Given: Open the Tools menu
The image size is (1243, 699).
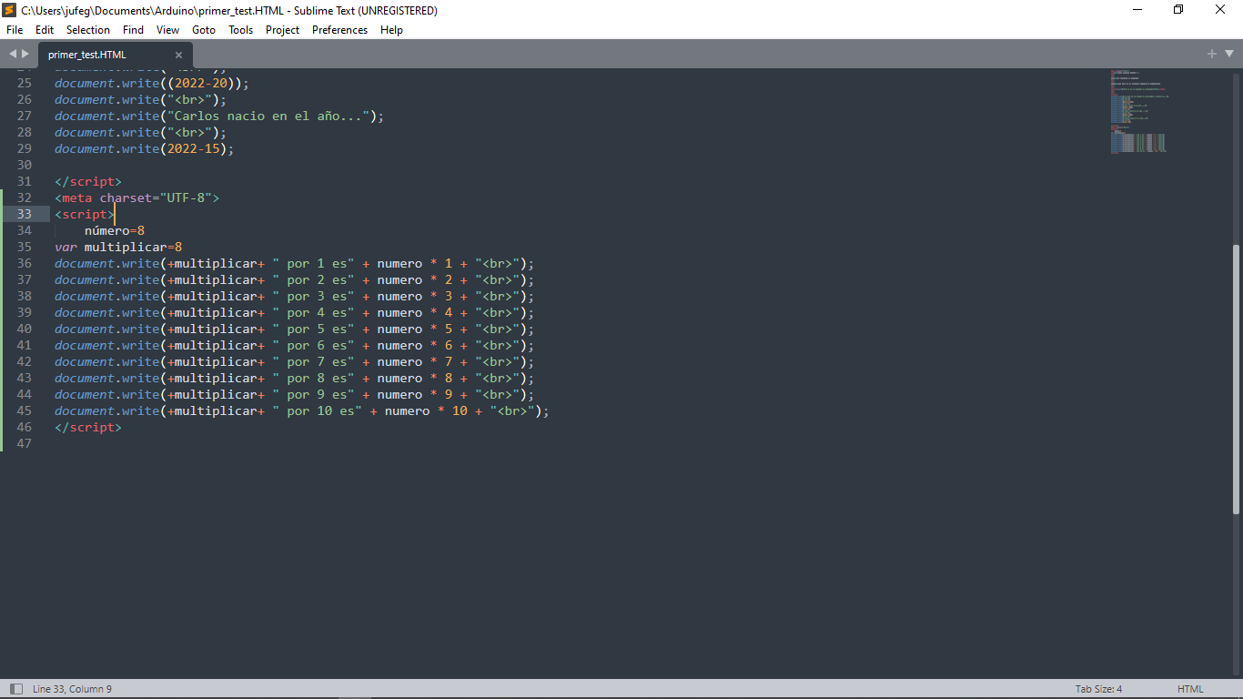Looking at the screenshot, I should (240, 30).
